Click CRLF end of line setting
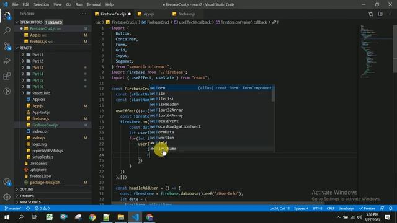Image resolution: width=397 pixels, height=223 pixels. click(331, 208)
